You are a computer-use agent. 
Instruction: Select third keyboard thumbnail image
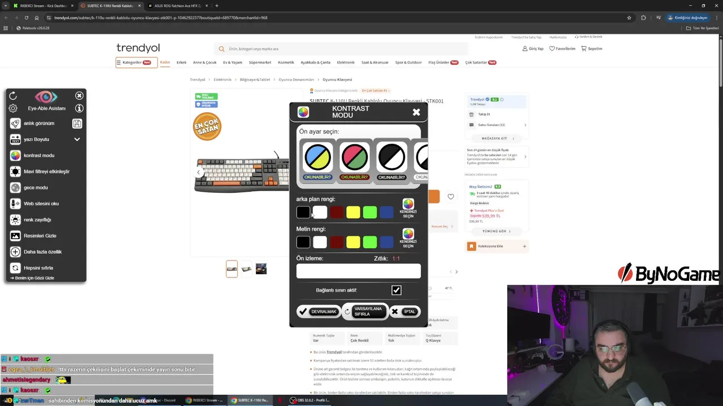261,269
